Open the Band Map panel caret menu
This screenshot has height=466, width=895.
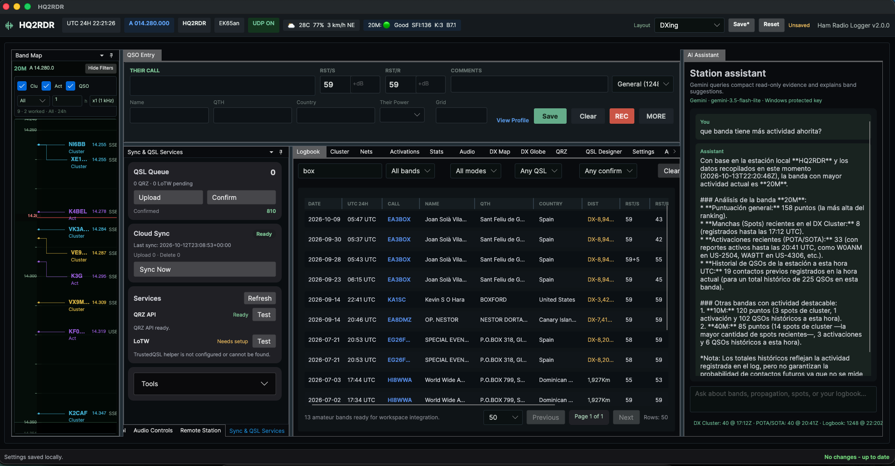click(x=102, y=55)
